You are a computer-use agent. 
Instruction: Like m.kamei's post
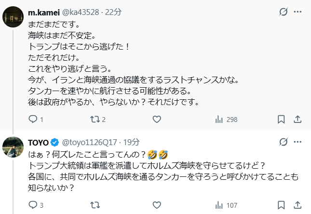point(157,119)
